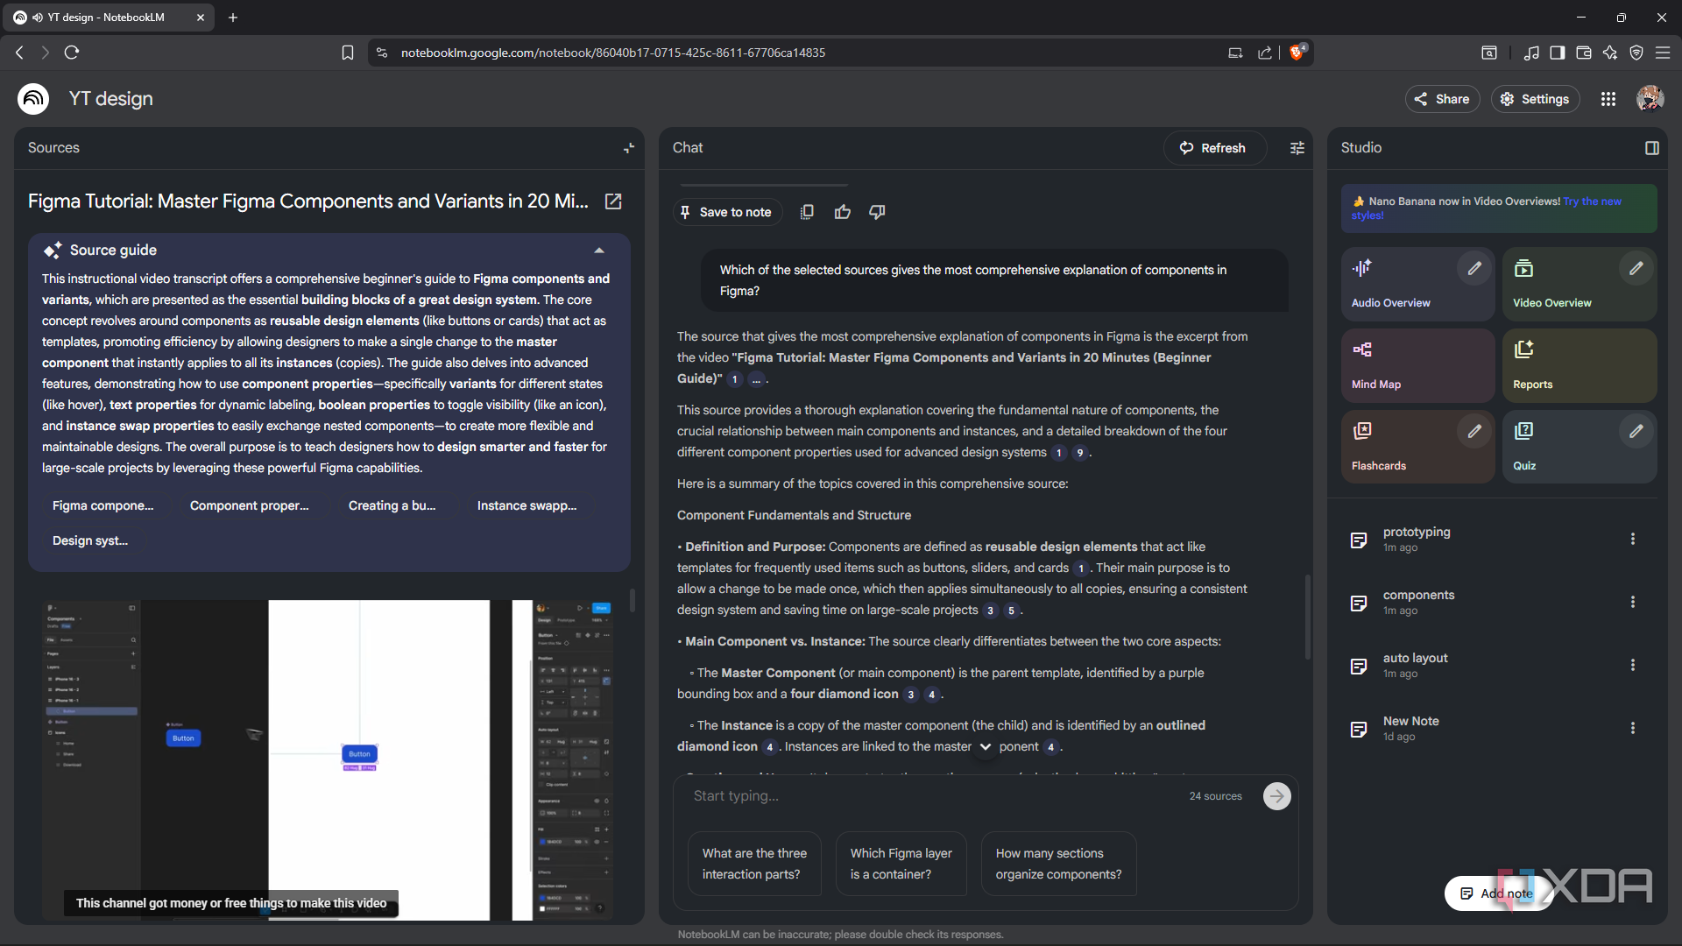
Task: Open notebook Settings
Action: 1535,99
